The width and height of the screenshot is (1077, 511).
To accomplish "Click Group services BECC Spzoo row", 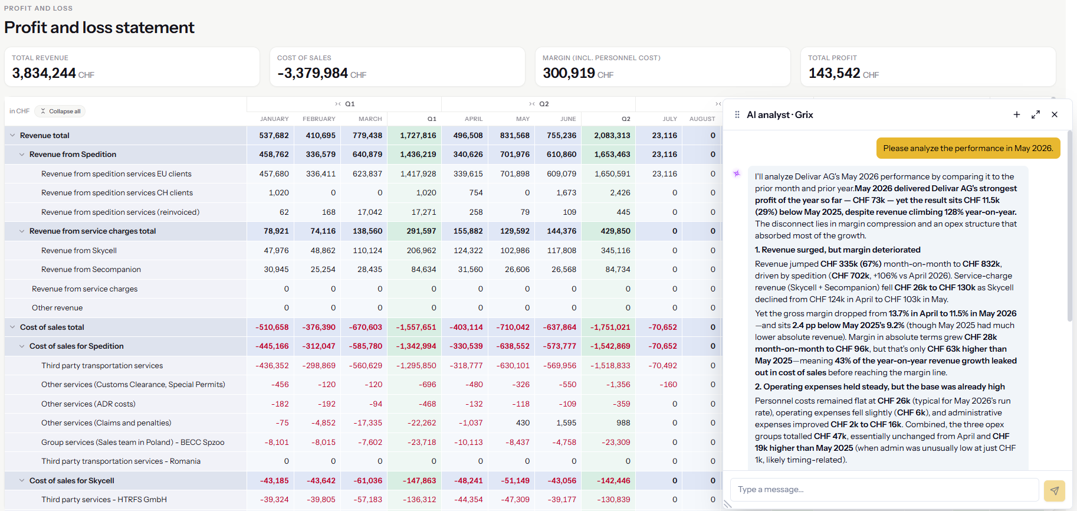I will [133, 442].
